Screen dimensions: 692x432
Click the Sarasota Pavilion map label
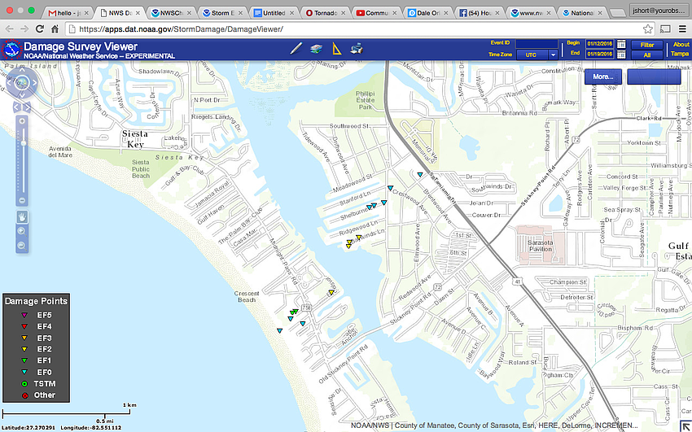pyautogui.click(x=541, y=246)
